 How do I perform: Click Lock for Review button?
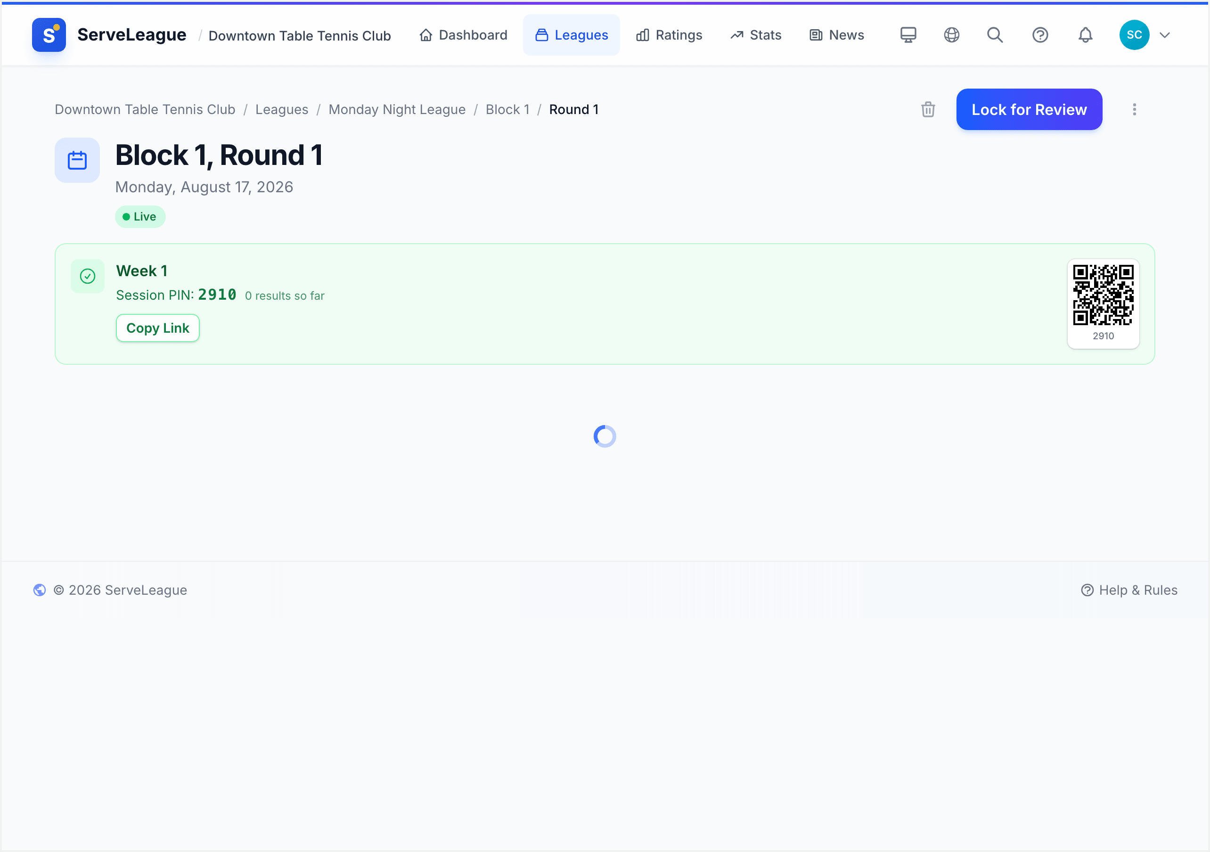tap(1029, 109)
